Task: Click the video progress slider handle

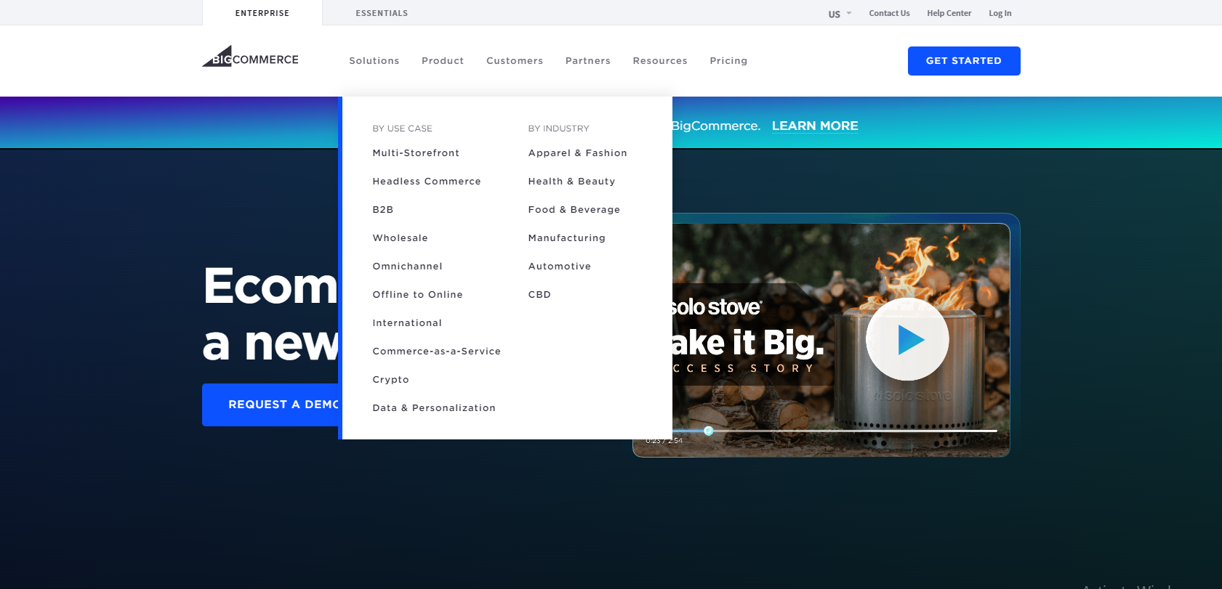Action: click(x=709, y=431)
